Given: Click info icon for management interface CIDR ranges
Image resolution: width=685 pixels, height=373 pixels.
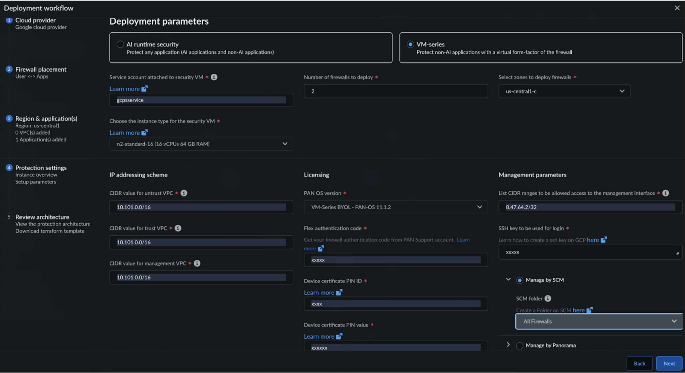Looking at the screenshot, I should pos(665,193).
